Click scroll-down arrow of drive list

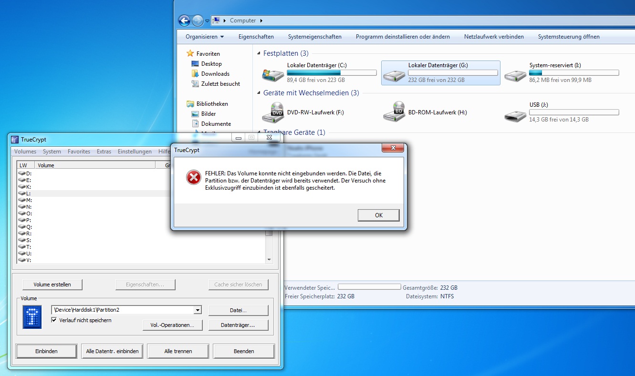tap(269, 260)
